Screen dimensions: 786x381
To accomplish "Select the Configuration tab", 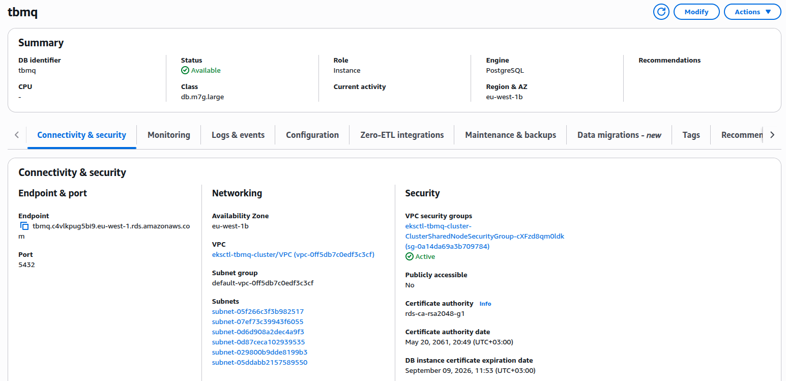I will 312,135.
